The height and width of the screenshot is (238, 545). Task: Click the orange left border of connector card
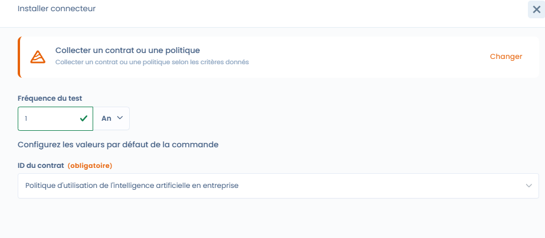19,57
